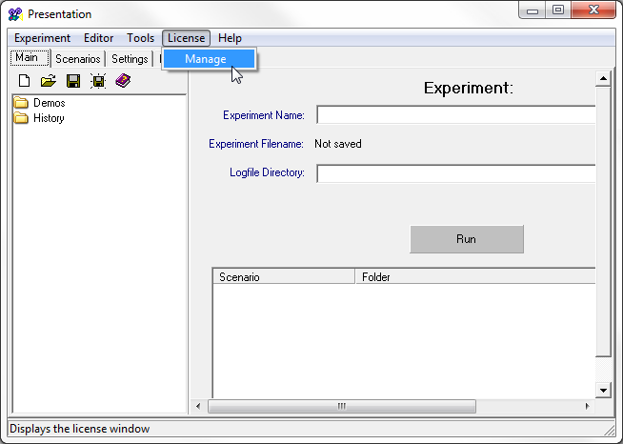The image size is (623, 444).
Task: Click the Run button
Action: pyautogui.click(x=467, y=239)
